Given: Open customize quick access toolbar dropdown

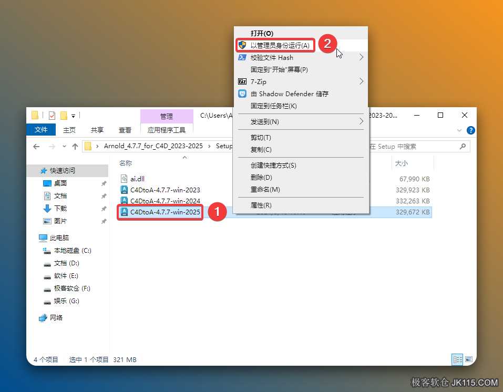Looking at the screenshot, I should (73, 116).
